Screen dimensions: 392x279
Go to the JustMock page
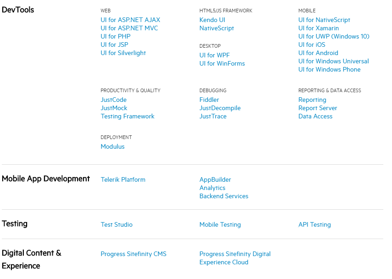(114, 108)
